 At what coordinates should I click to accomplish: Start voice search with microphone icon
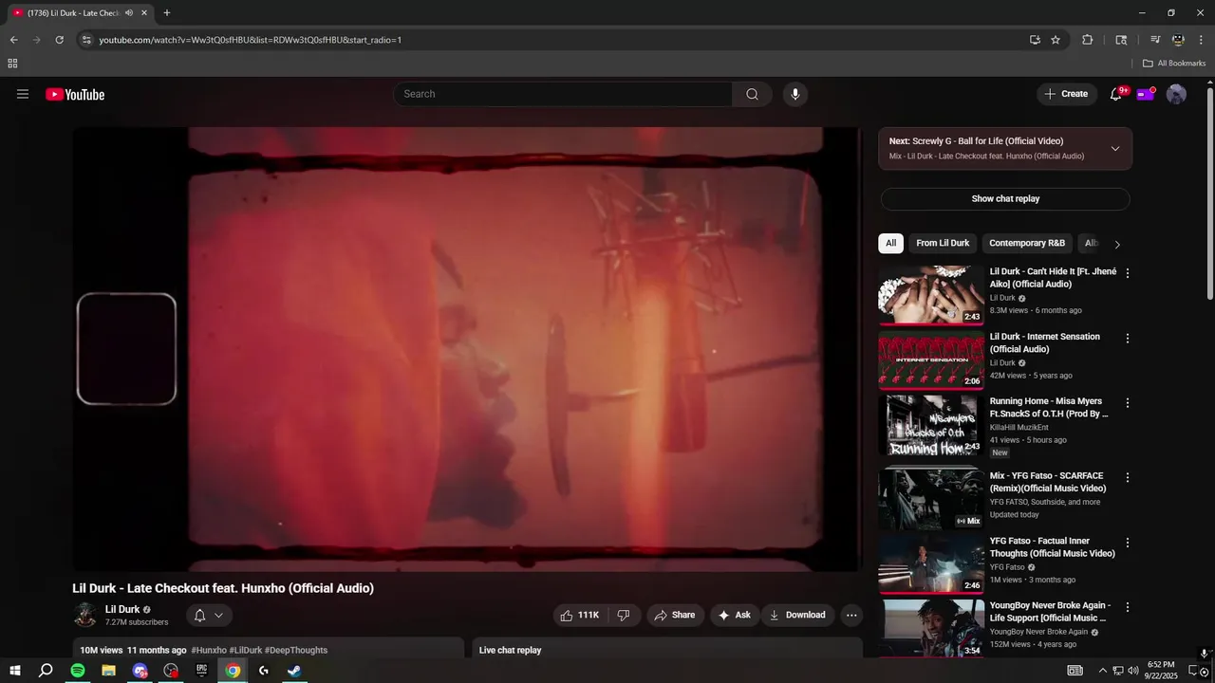pyautogui.click(x=795, y=94)
